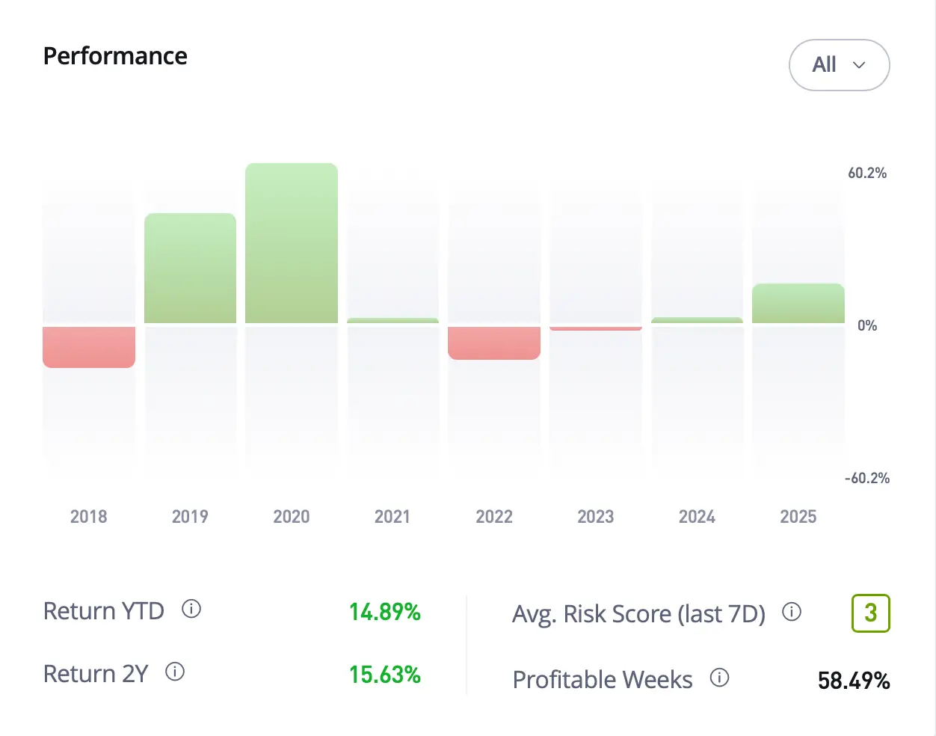Image resolution: width=936 pixels, height=736 pixels.
Task: Click the 2022 red loss bar
Action: pos(494,343)
